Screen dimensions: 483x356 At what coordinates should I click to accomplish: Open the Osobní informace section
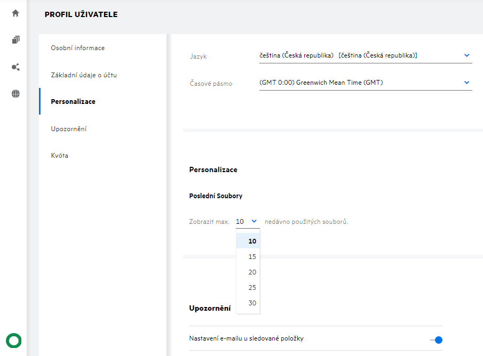[78, 48]
